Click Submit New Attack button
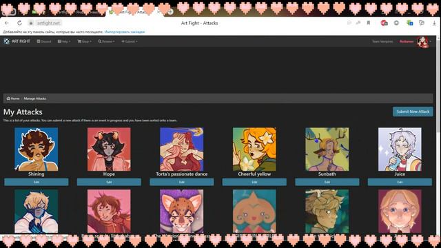441x248 pixels. pos(413,112)
